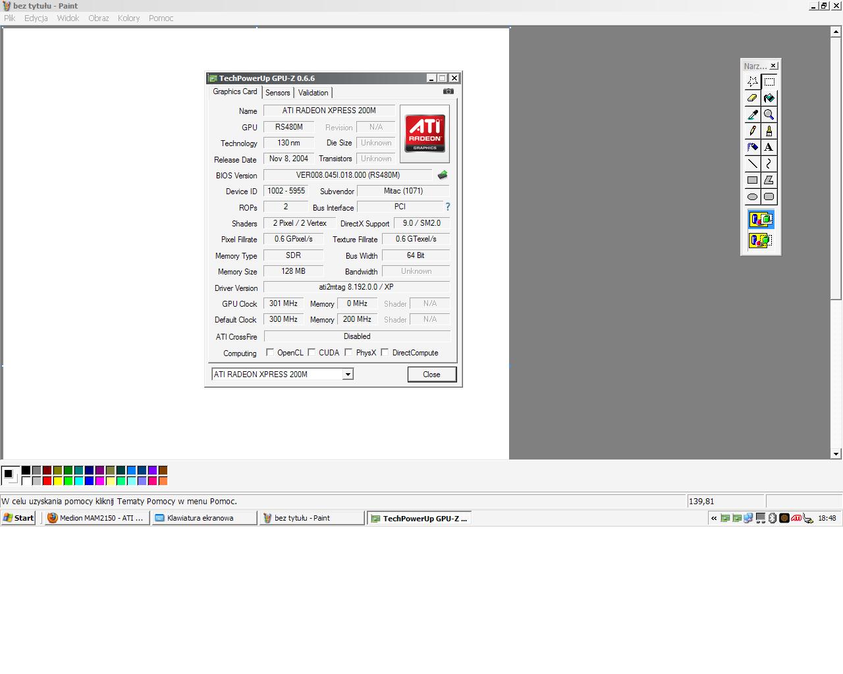Click the Paint vertical scrollbar down arrow
The height and width of the screenshot is (674, 843).
pos(836,454)
